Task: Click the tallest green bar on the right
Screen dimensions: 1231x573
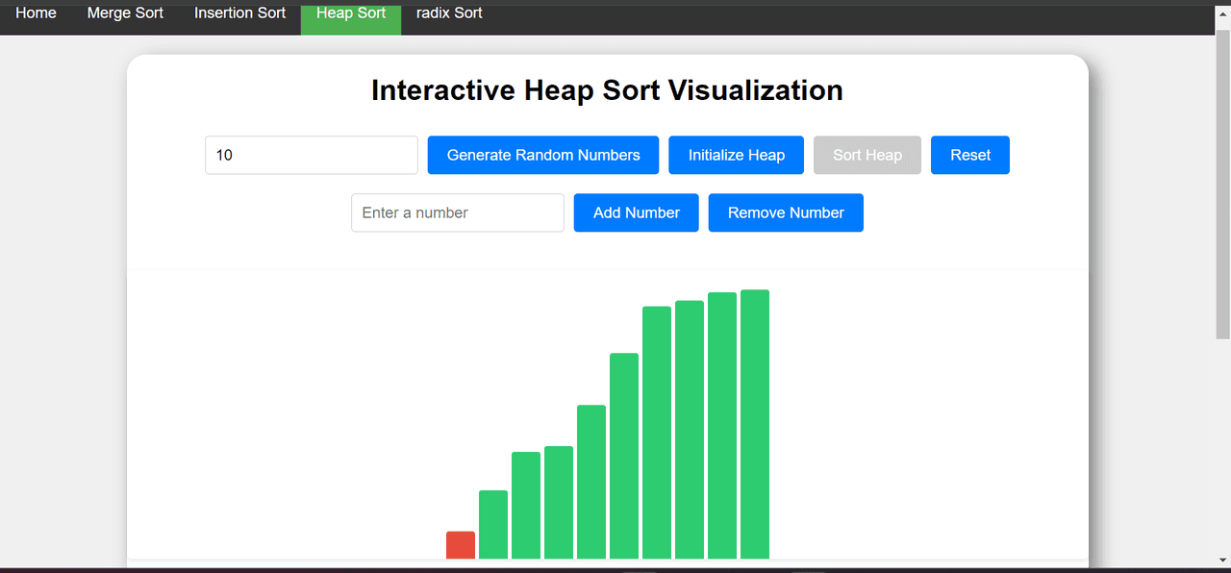Action: (755, 423)
